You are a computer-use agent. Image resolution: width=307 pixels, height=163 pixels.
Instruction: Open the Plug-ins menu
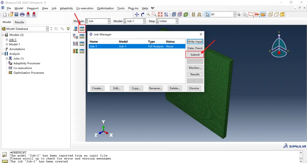coord(133,8)
